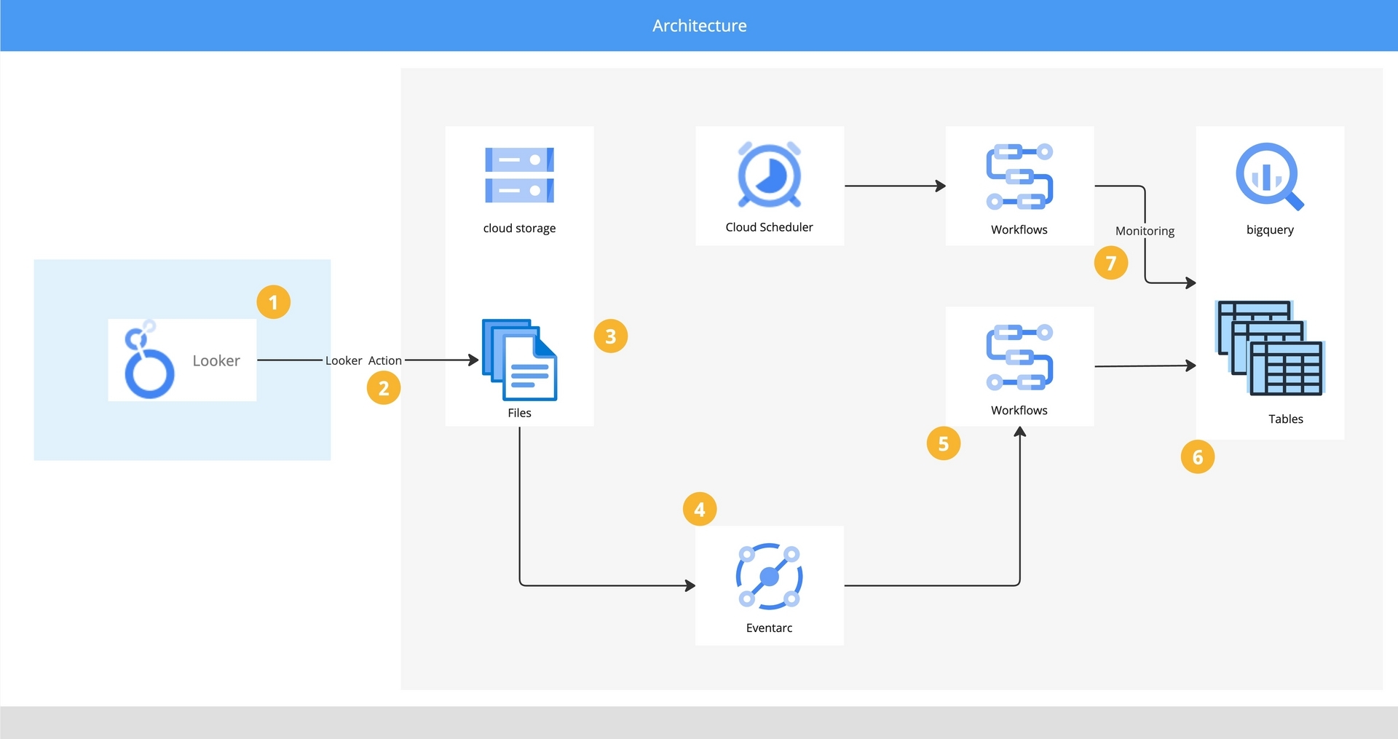Select the 'Looker Action' arrow label
Viewport: 1398px width, 739px height.
[363, 360]
